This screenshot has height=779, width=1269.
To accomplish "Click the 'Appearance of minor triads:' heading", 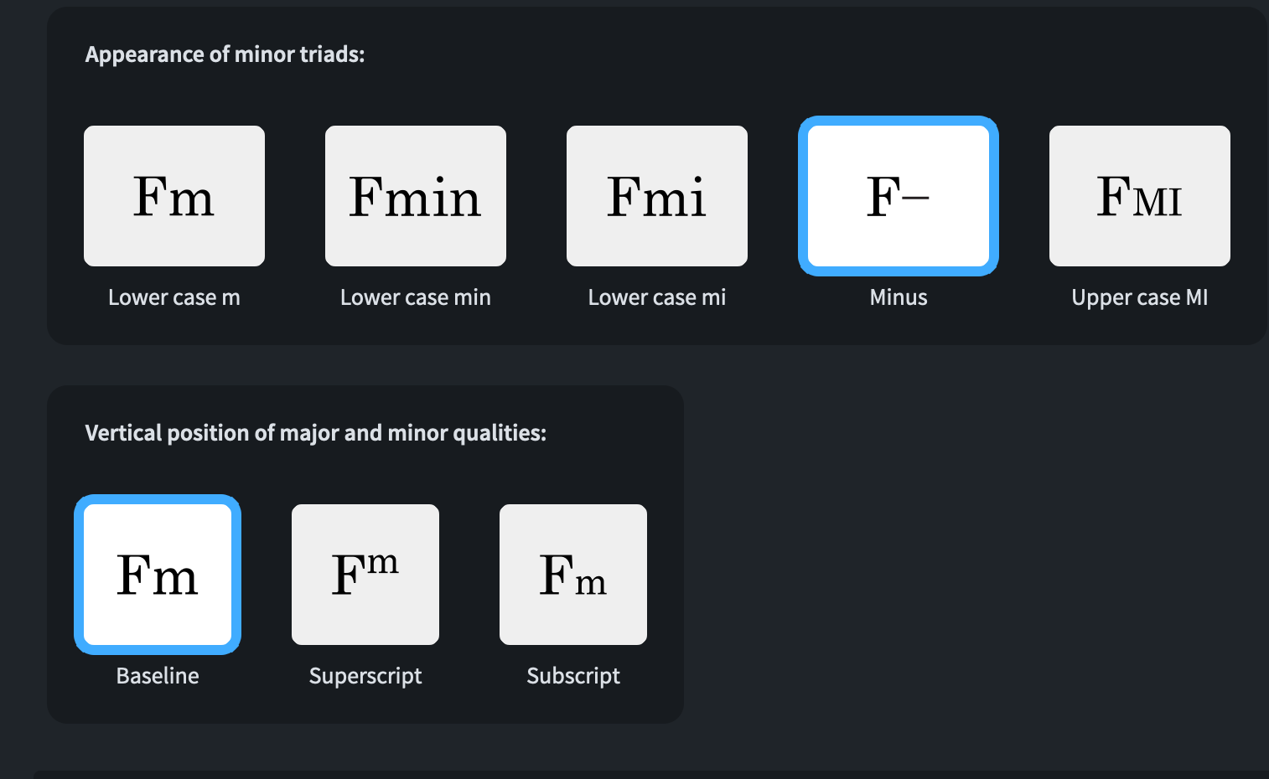I will pyautogui.click(x=225, y=54).
